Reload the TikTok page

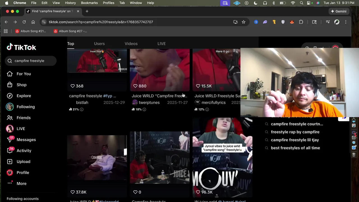point(24,22)
